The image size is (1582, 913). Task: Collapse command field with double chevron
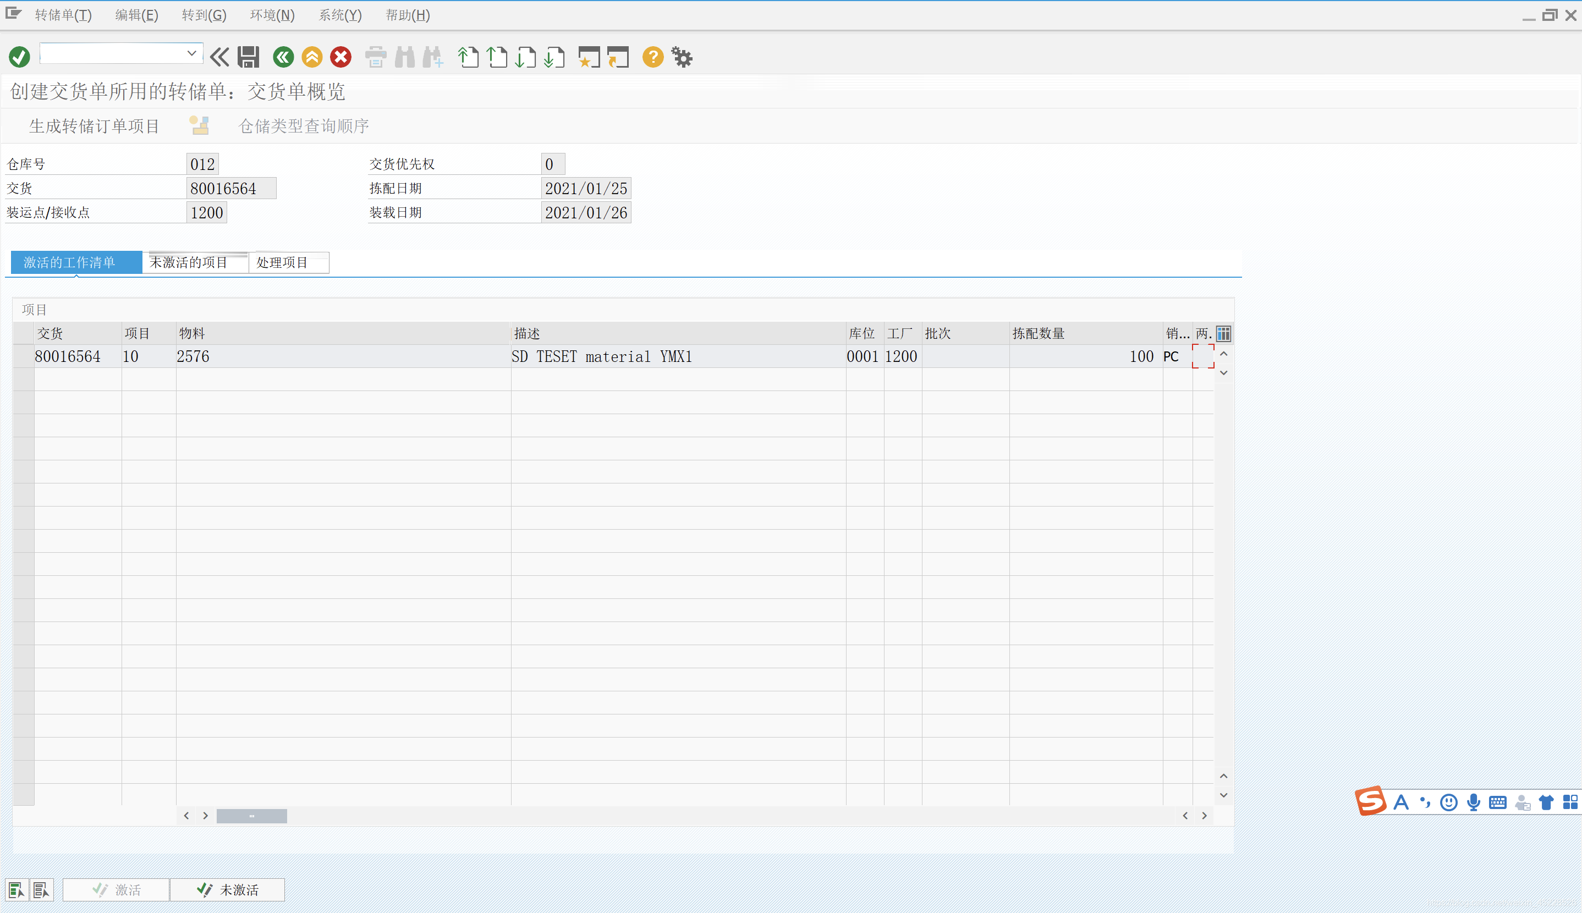tap(219, 57)
